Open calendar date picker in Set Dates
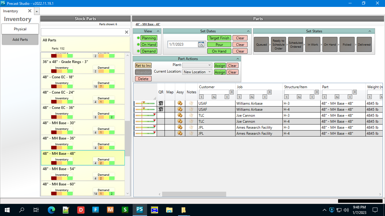This screenshot has height=216, width=385. [x=201, y=44]
